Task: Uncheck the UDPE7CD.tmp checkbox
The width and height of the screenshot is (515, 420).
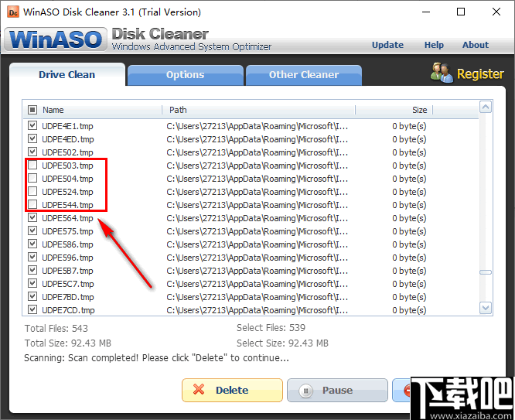Action: 32,309
